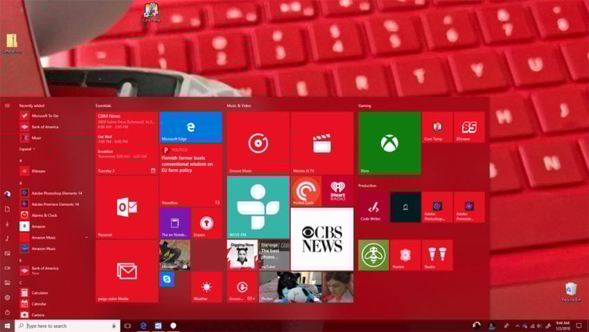This screenshot has width=589, height=332.
Task: Open the purple OneNote tile
Action: click(x=175, y=223)
